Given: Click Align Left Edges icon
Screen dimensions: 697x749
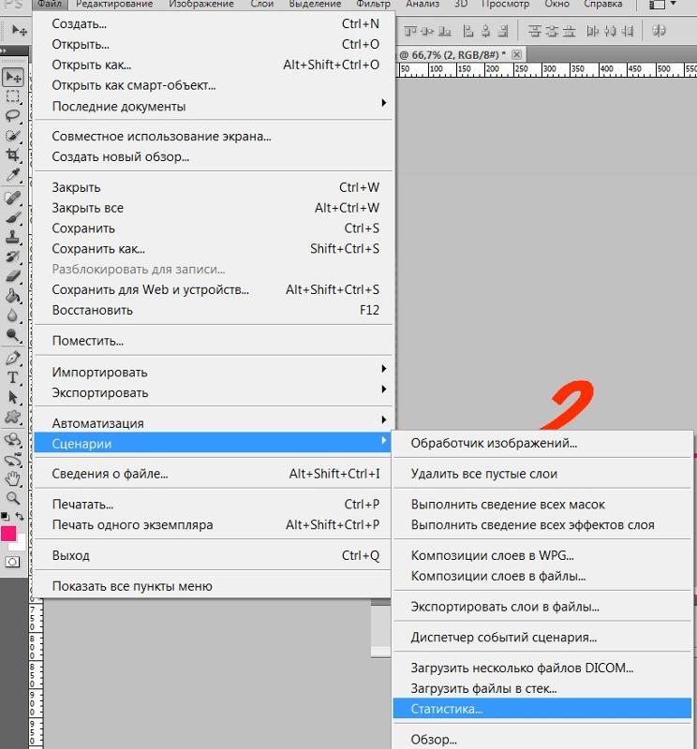Looking at the screenshot, I should 468,32.
